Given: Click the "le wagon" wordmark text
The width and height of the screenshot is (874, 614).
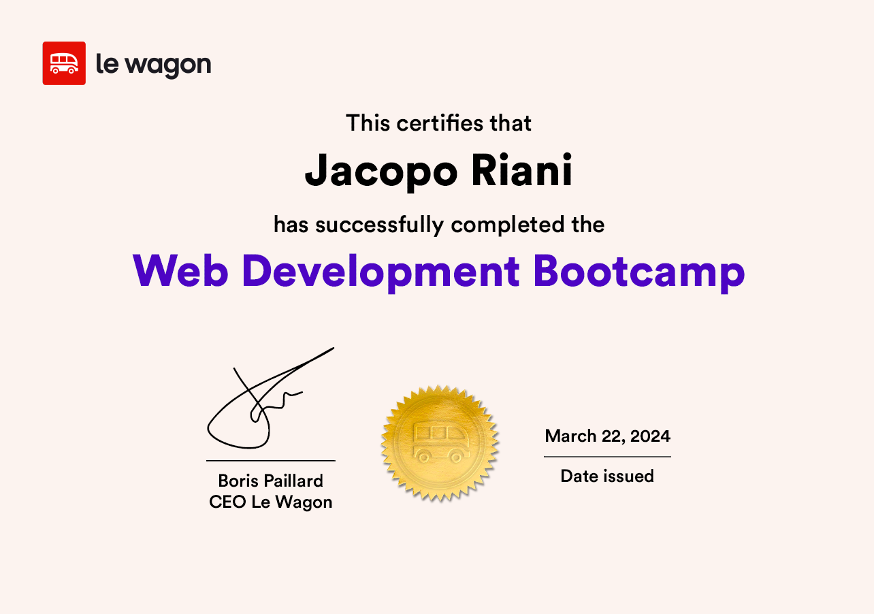Looking at the screenshot, I should click(x=153, y=65).
